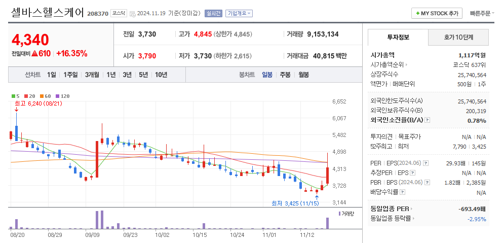Expand the 빠른주문 dropdown
This screenshot has height=243, width=503.
(482, 14)
